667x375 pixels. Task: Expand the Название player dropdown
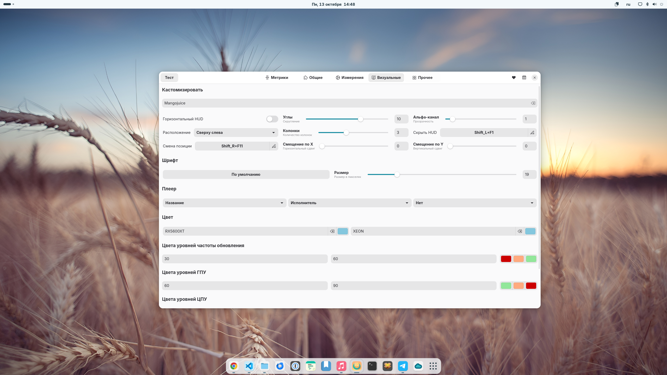[x=224, y=203]
